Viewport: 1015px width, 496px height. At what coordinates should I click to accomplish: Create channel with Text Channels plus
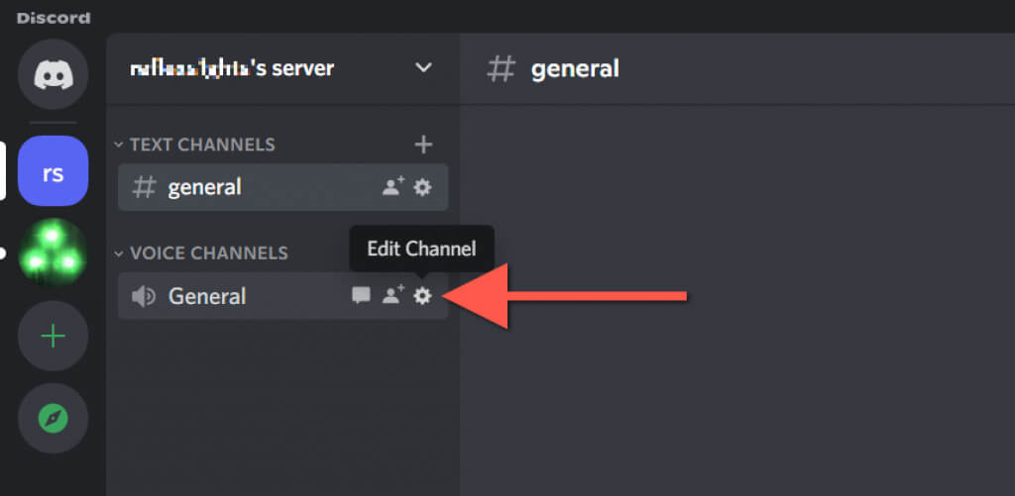pos(423,145)
